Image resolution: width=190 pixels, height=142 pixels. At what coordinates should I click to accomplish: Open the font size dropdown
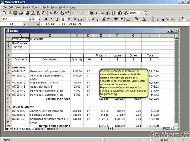40,19
